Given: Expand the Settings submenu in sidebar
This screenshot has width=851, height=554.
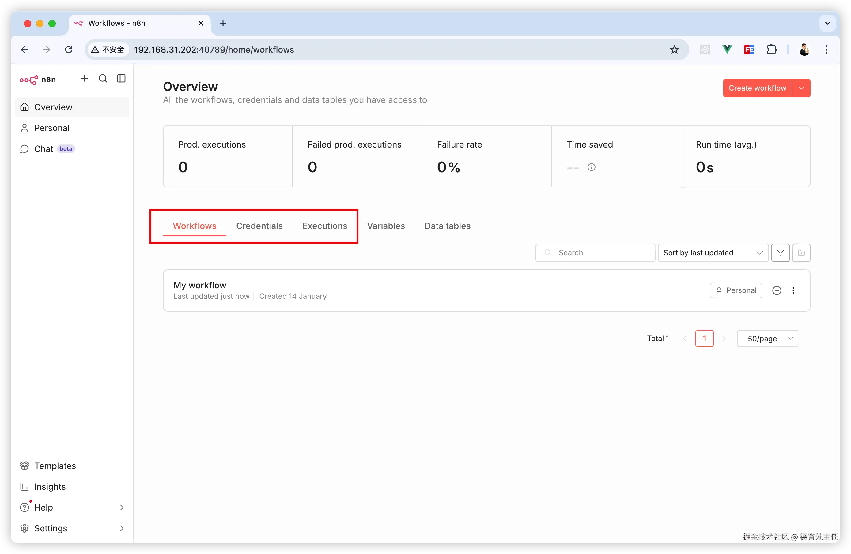Looking at the screenshot, I should [122, 528].
